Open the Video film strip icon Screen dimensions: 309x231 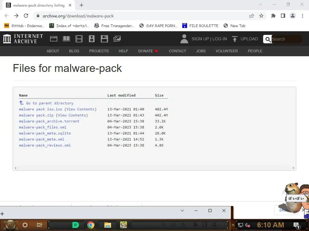(x=79, y=39)
